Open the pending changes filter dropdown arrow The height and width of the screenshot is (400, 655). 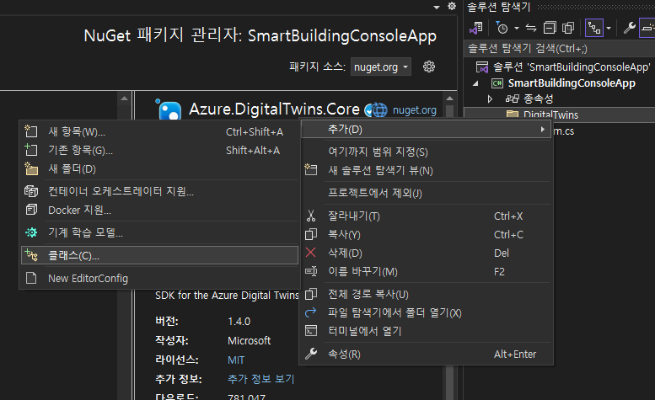coord(517,29)
